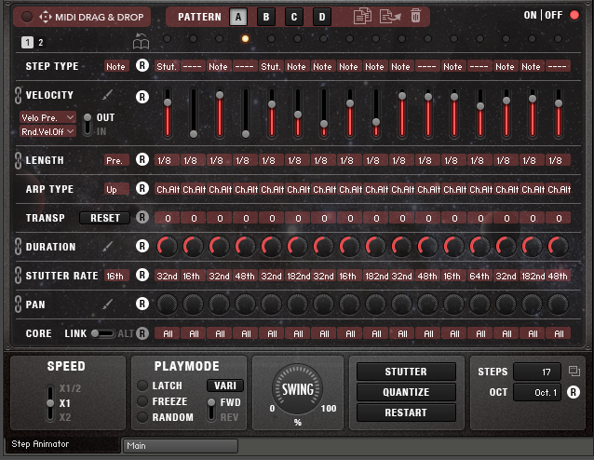Screen dimensions: 594x460
Task: Click the lit yellow step indicator LED
Action: (245, 38)
